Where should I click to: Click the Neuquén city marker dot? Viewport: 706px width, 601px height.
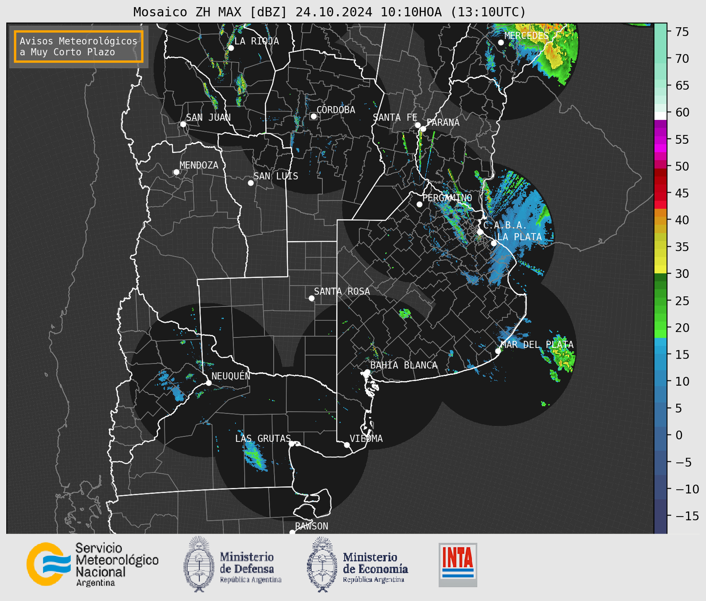(208, 383)
